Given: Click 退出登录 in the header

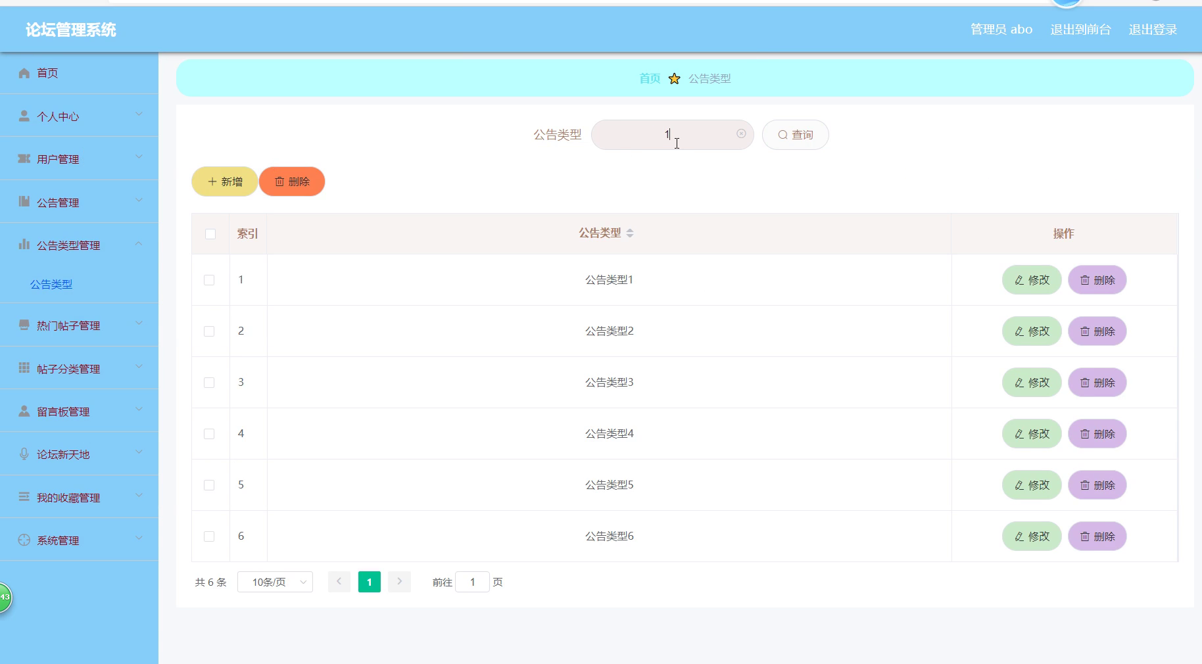Looking at the screenshot, I should (x=1153, y=30).
